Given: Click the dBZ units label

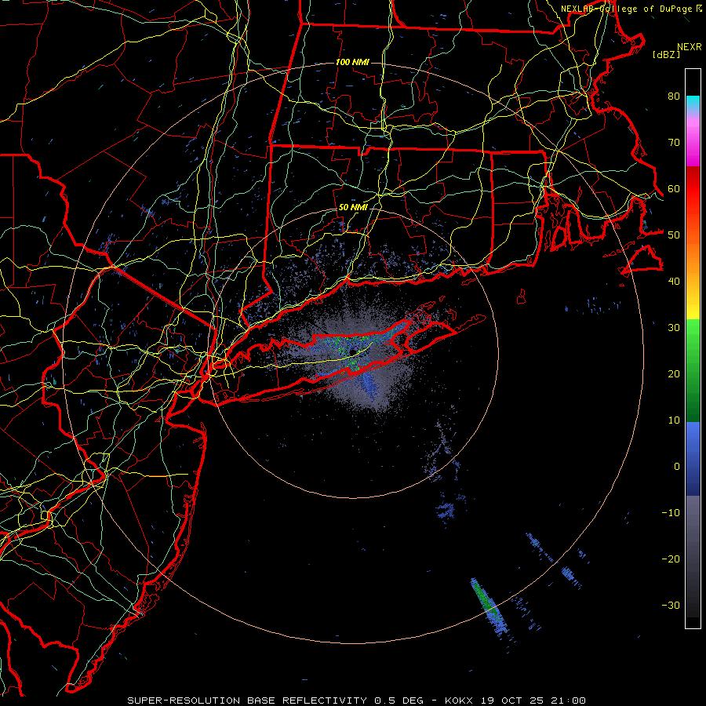Looking at the screenshot, I should [x=666, y=54].
